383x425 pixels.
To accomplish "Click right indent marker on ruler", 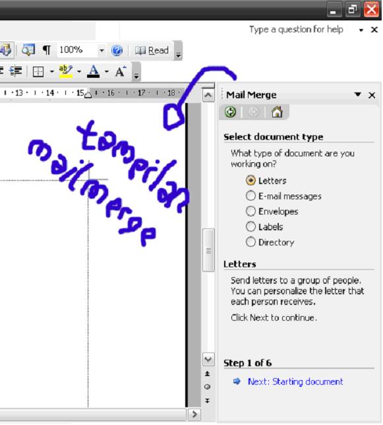I will pyautogui.click(x=88, y=94).
